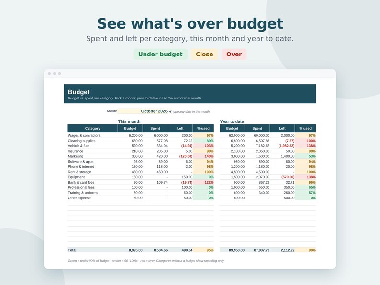
Task: Click the Close legend badge
Action: [x=204, y=54]
